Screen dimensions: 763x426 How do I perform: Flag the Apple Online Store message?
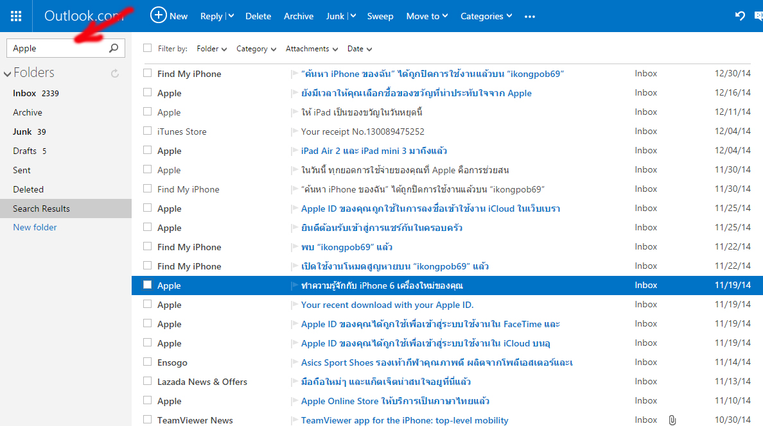point(294,401)
